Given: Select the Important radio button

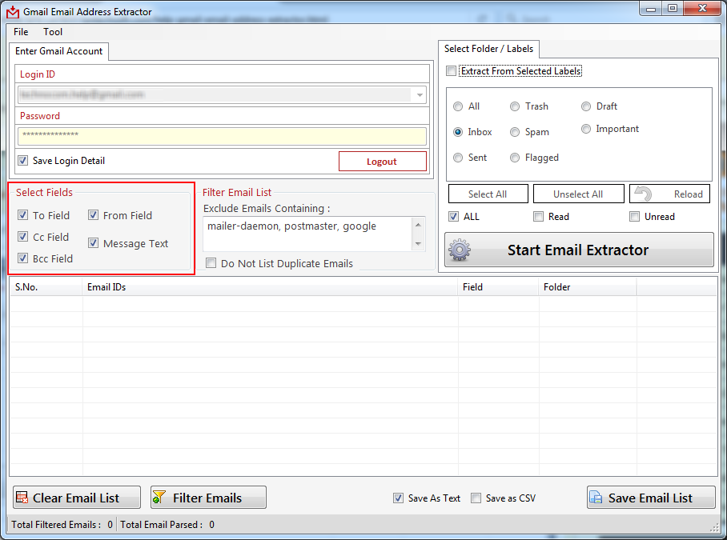Looking at the screenshot, I should point(586,129).
